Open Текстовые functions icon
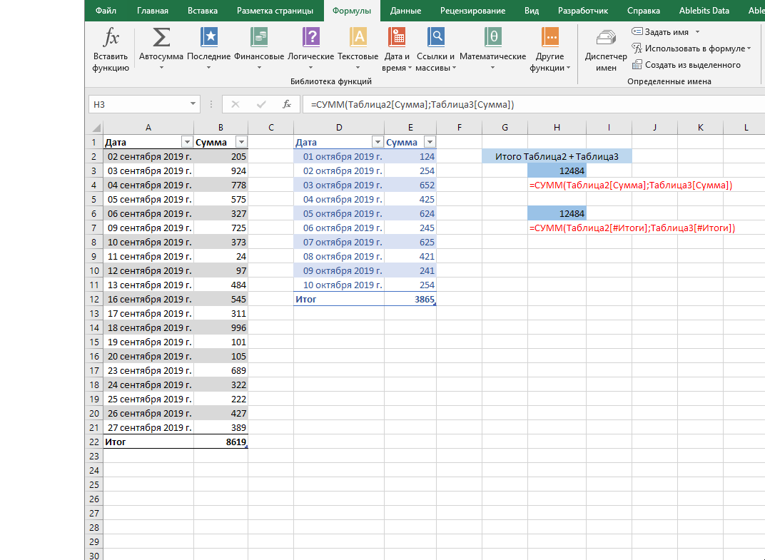 tap(358, 38)
